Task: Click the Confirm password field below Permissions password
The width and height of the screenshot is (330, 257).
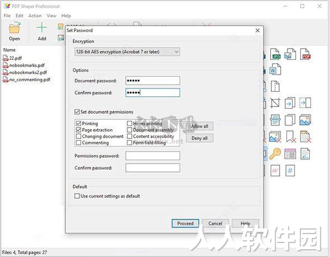Action: (x=153, y=168)
